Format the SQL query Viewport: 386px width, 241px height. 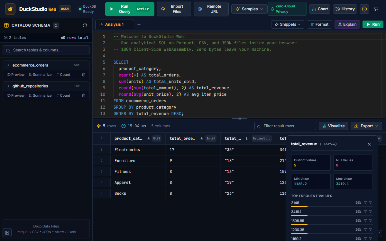click(319, 24)
